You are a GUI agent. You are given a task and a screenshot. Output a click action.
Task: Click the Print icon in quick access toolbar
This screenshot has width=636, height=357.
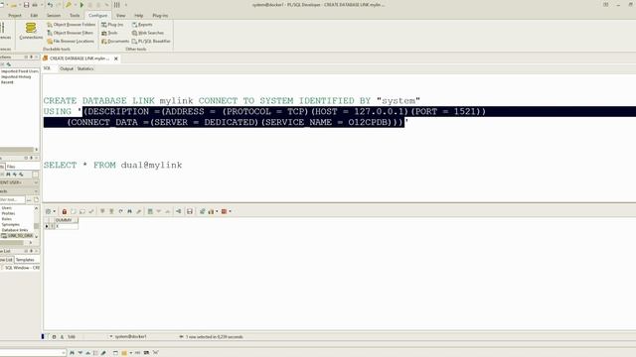click(35, 5)
